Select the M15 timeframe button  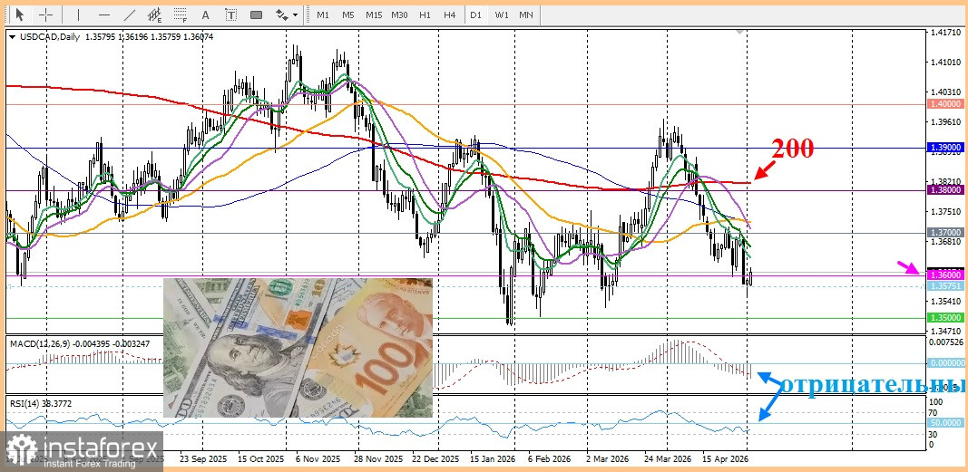pos(374,14)
